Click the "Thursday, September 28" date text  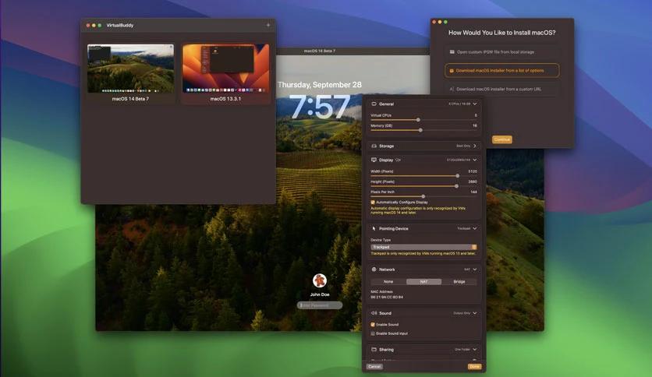319,85
